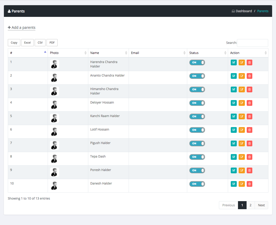The image size is (276, 225).
Task: Export the table using the Excel button
Action: coord(27,43)
